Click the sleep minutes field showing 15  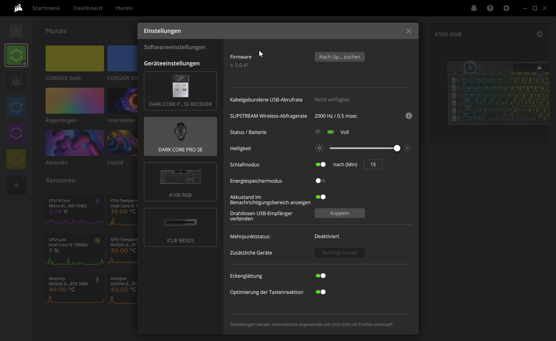click(x=373, y=164)
